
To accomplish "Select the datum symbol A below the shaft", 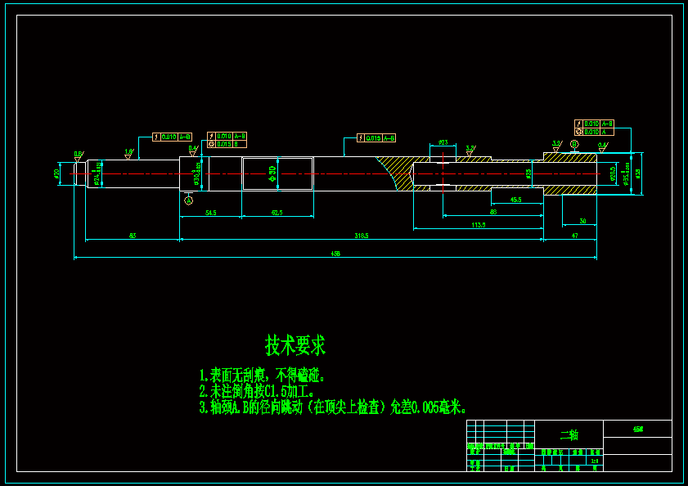I will [187, 200].
